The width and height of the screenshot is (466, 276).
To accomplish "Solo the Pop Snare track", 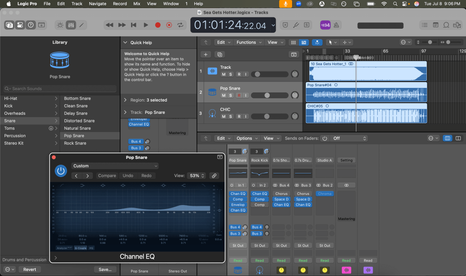I will [x=231, y=96].
